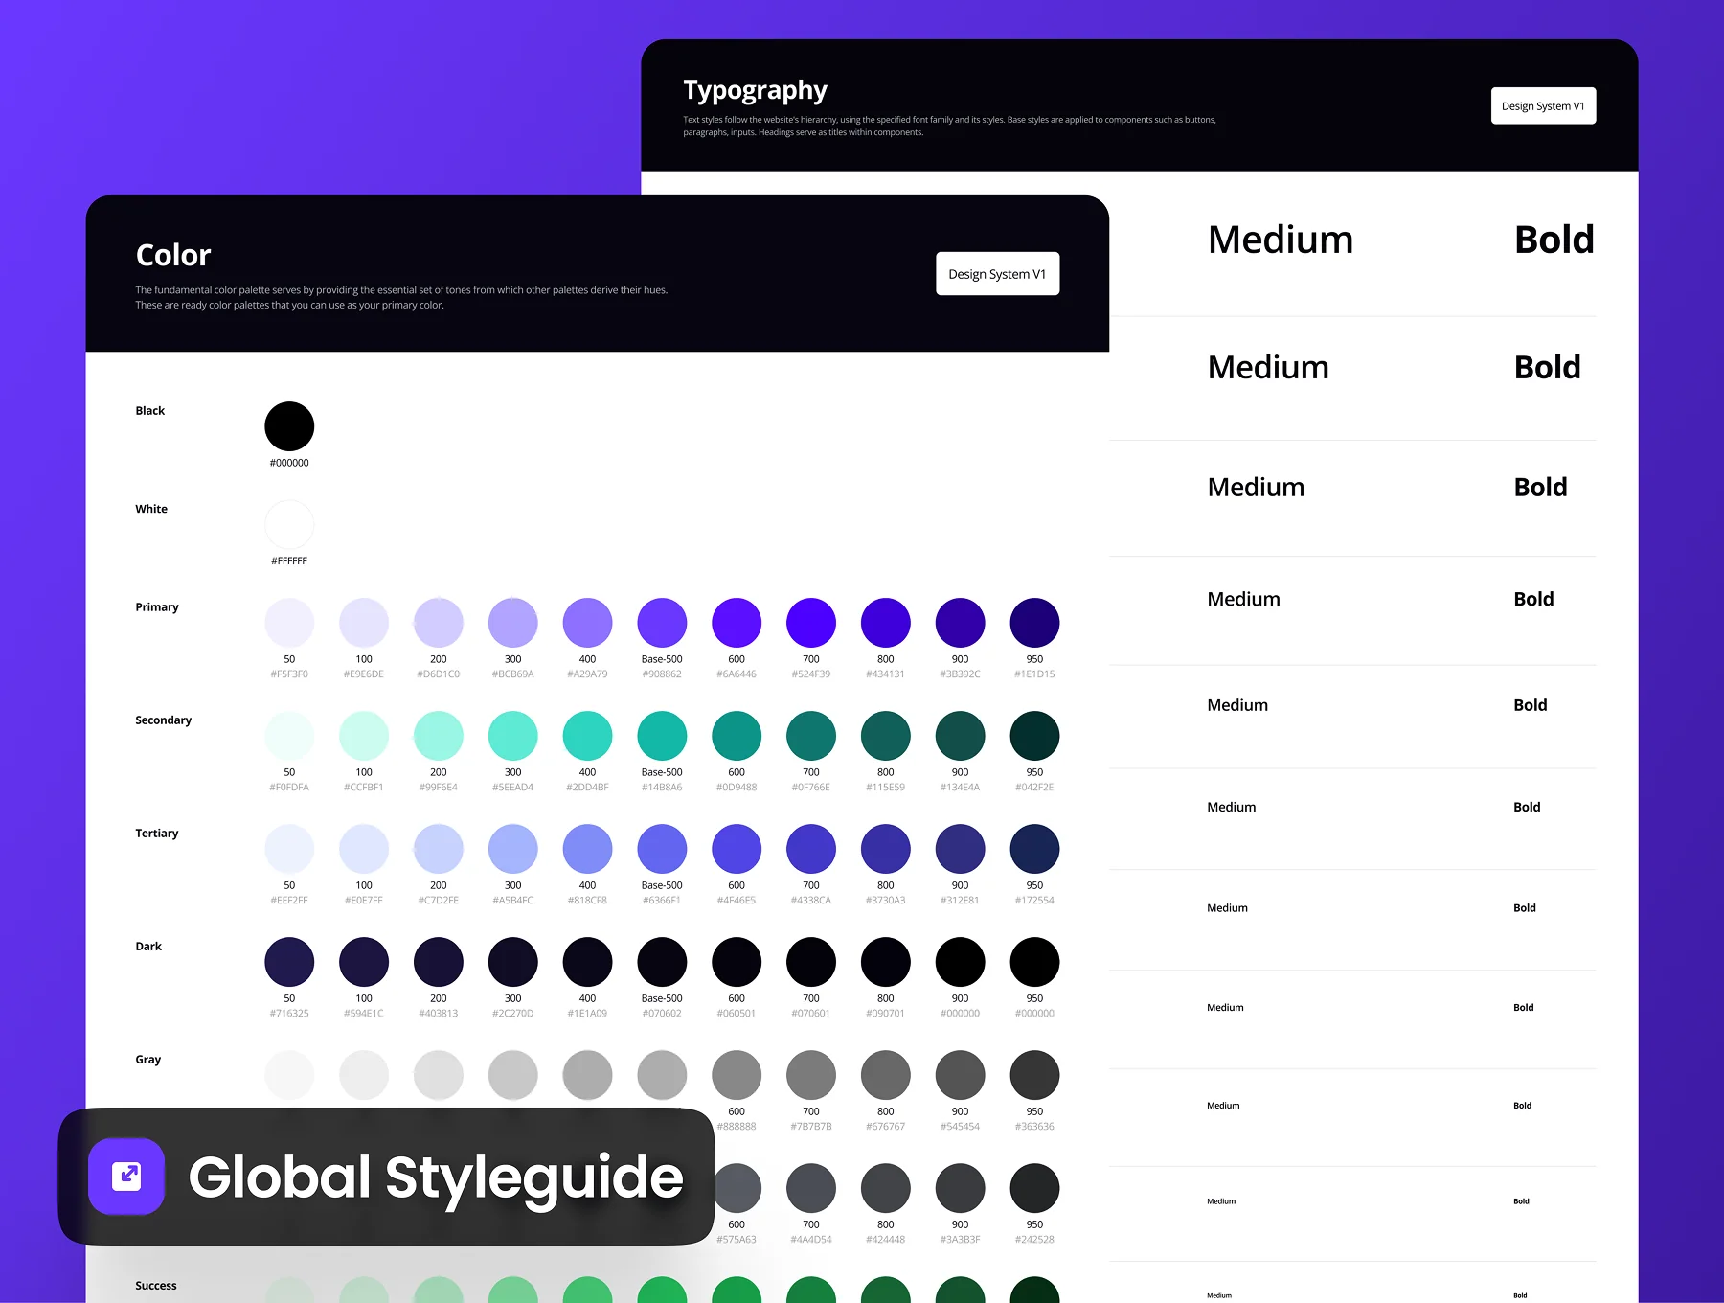1724x1303 pixels.
Task: Click the Typography heading
Action: [755, 91]
